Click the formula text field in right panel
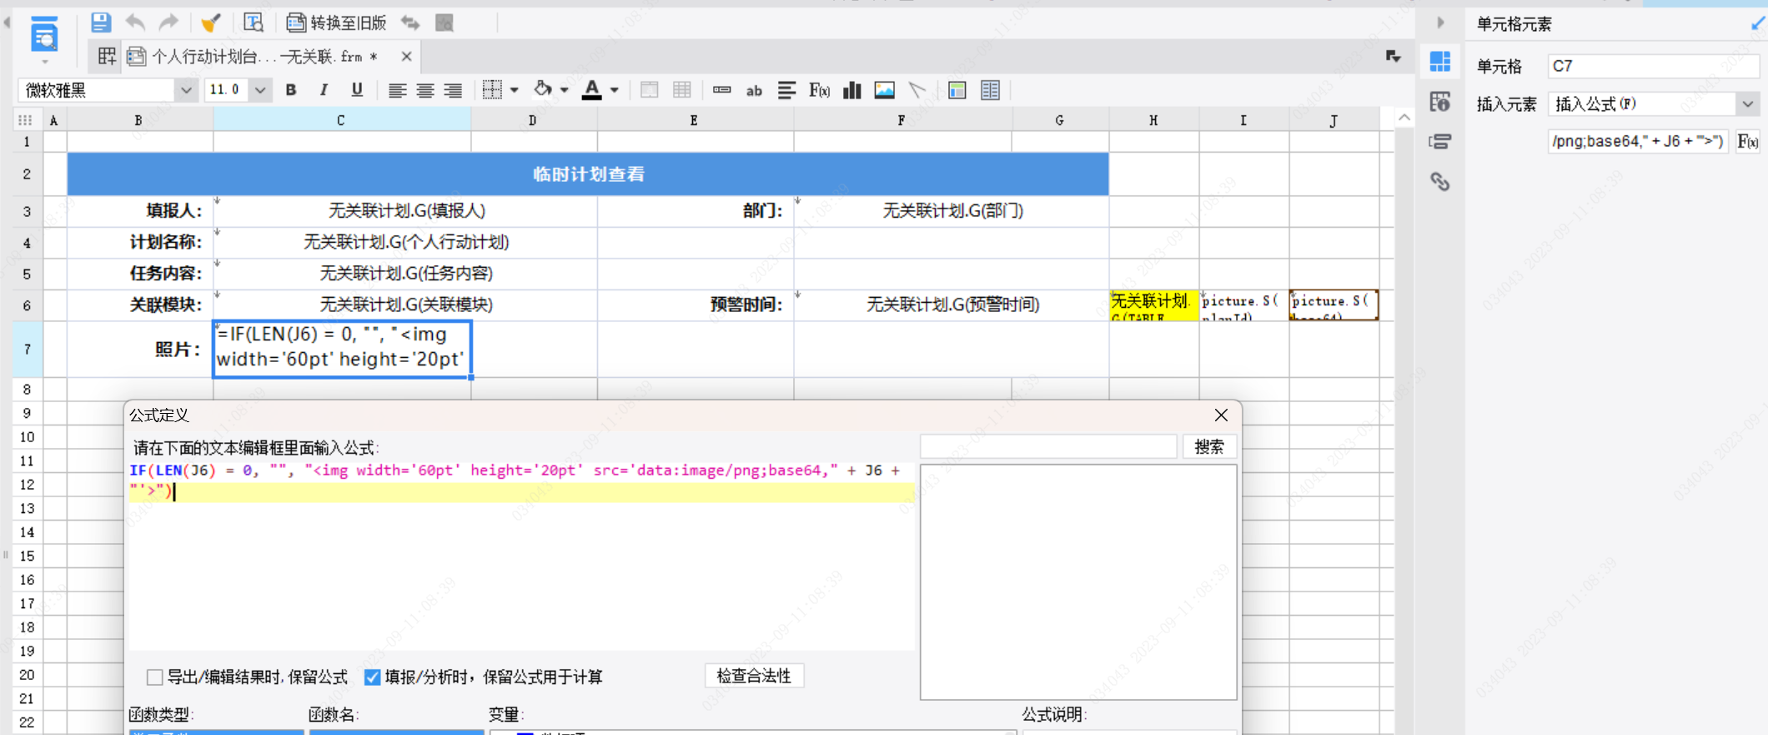Viewport: 1768px width, 735px height. [1638, 142]
